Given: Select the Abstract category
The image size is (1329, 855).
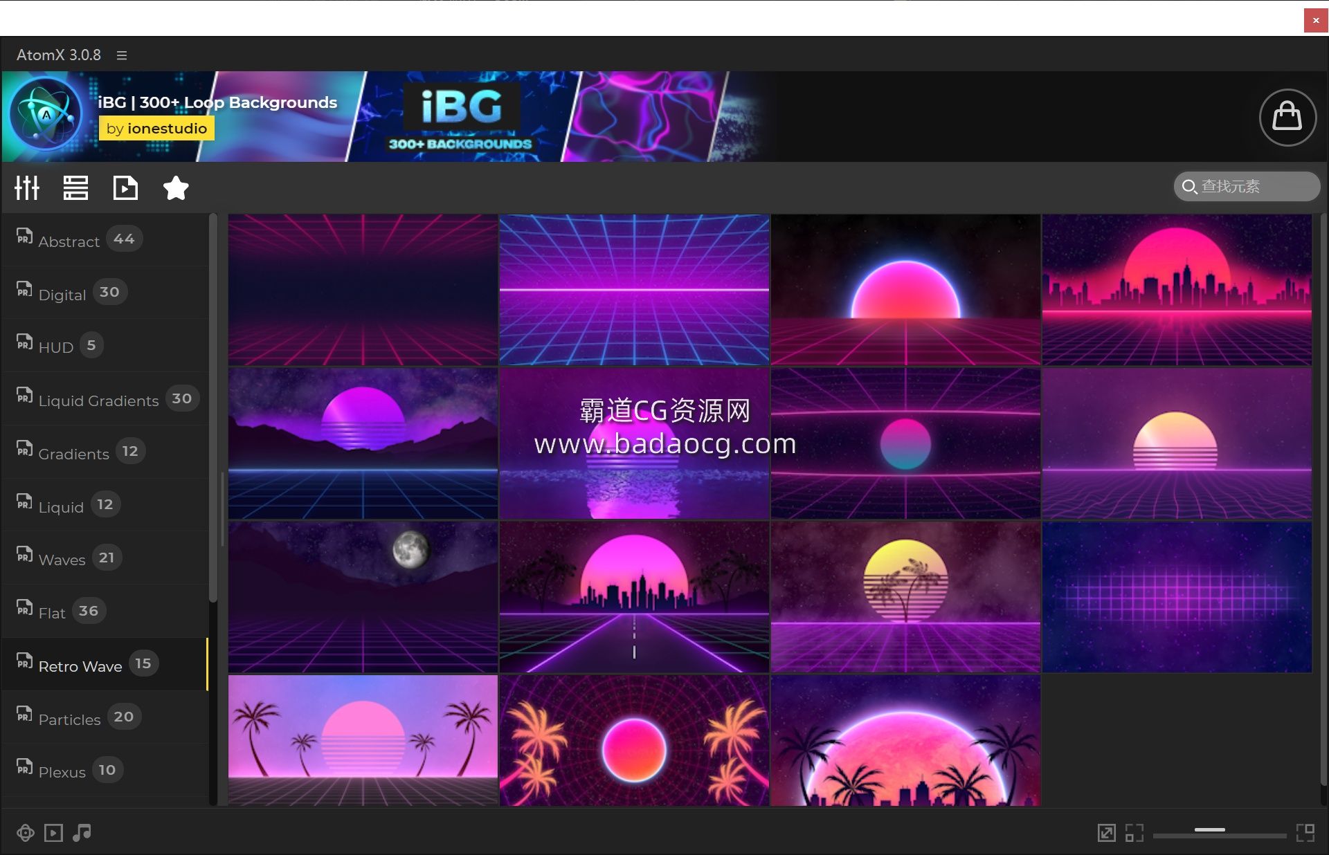Looking at the screenshot, I should coord(105,239).
